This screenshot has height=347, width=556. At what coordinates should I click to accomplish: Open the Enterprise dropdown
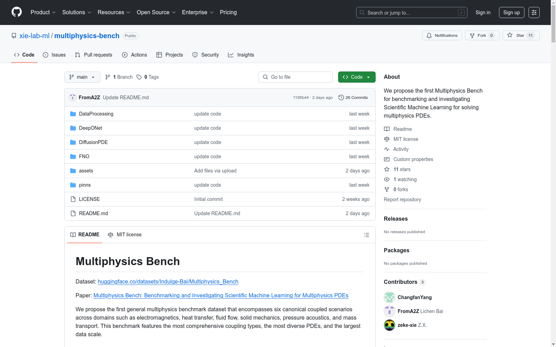click(x=198, y=12)
